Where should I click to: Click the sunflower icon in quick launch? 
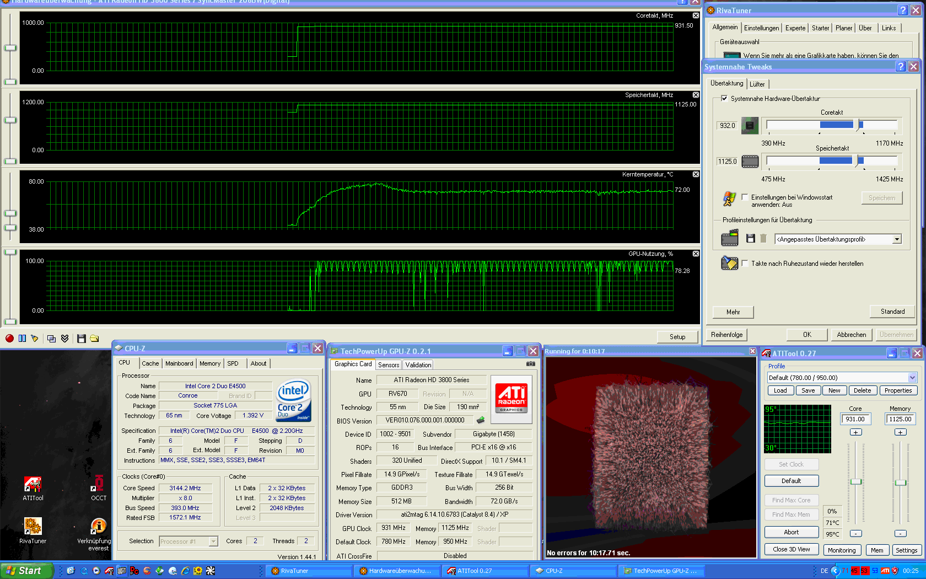pyautogui.click(x=198, y=571)
